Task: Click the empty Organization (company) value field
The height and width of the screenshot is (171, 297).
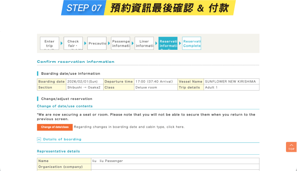Action: click(175, 167)
